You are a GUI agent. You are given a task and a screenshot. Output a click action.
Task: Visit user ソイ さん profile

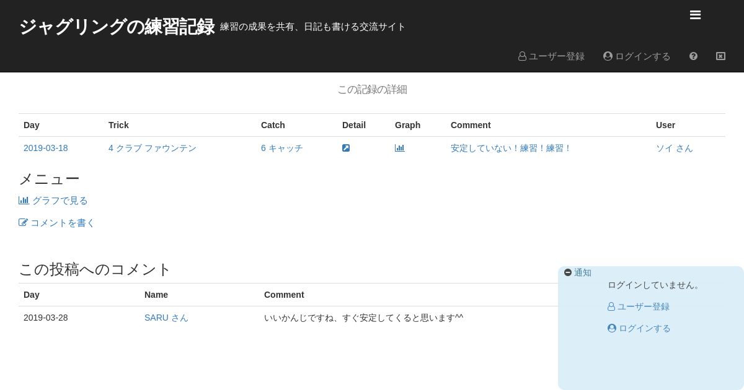[x=675, y=149]
